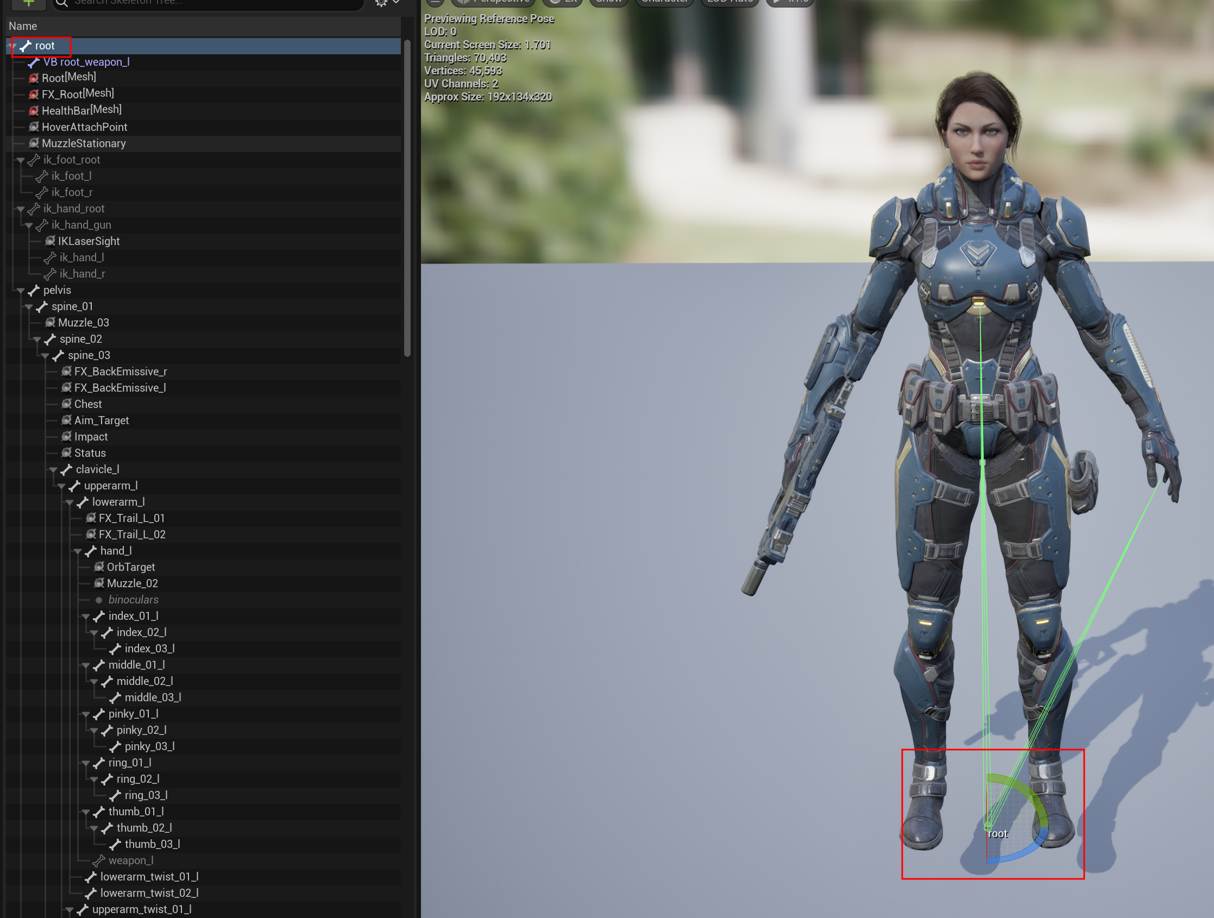
Task: Click the virtual bone icon beside VB root_weapon_l
Action: click(x=34, y=62)
